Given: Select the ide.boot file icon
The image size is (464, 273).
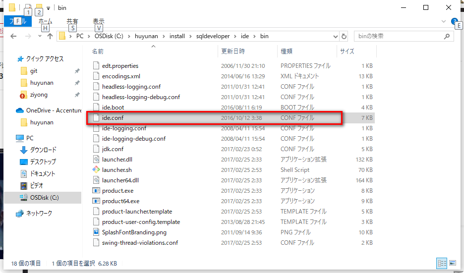Looking at the screenshot, I should (96, 108).
